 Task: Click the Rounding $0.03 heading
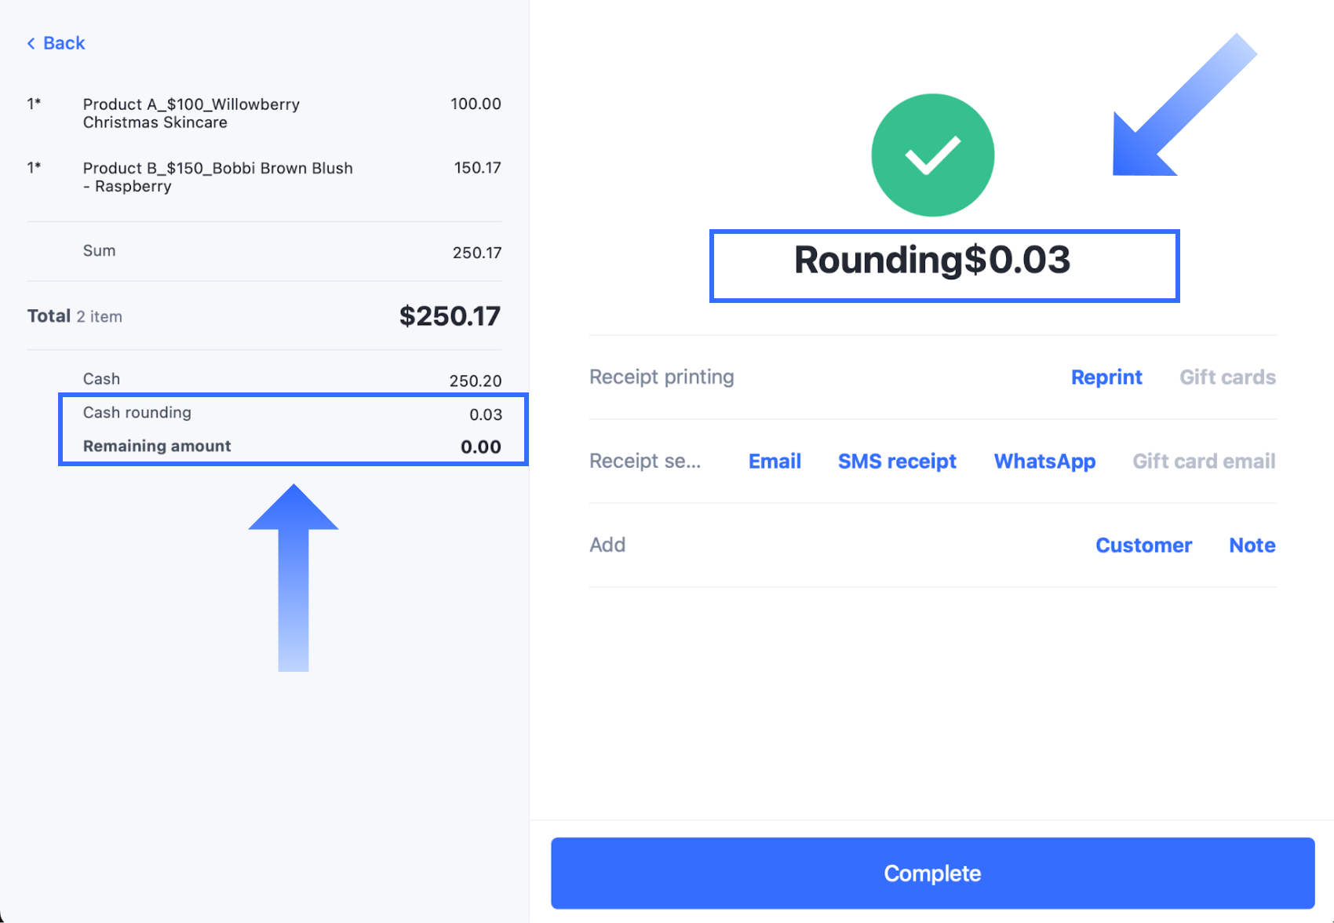[931, 261]
